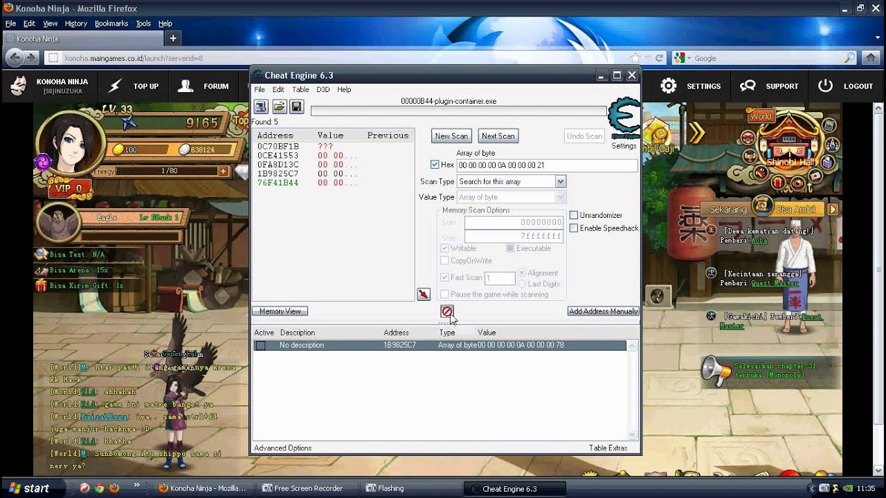Click Firefox icon in quick launch
This screenshot has width=886, height=498.
point(114,488)
